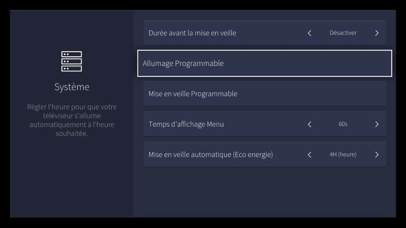
Task: Decrease Temps d'affichage Menu with left arrow
Action: tap(310, 124)
